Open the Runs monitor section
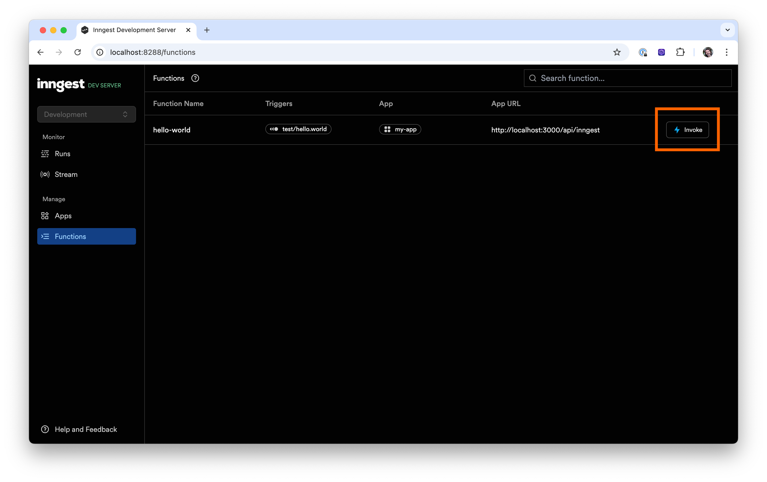Screen dimensions: 767x482 [62, 154]
